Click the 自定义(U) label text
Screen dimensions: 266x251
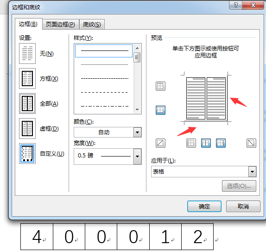52,154
